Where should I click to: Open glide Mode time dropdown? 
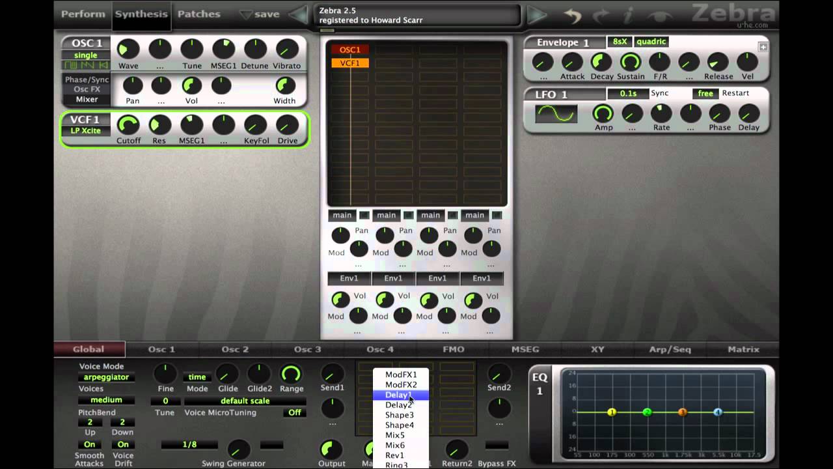pyautogui.click(x=197, y=377)
